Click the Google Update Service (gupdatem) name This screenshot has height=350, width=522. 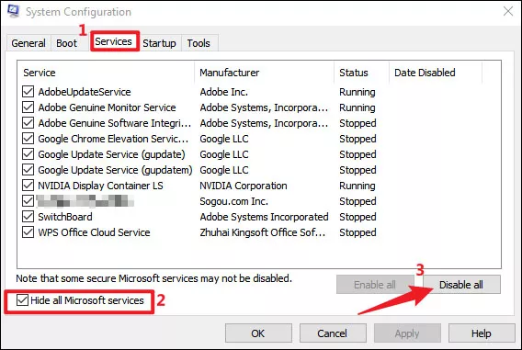pyautogui.click(x=115, y=170)
